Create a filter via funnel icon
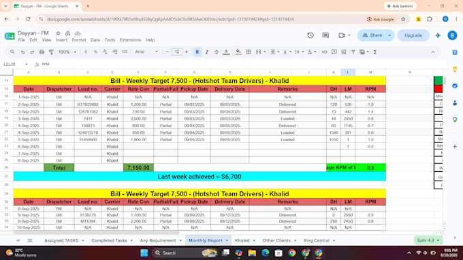The image size is (463, 260). [x=353, y=52]
